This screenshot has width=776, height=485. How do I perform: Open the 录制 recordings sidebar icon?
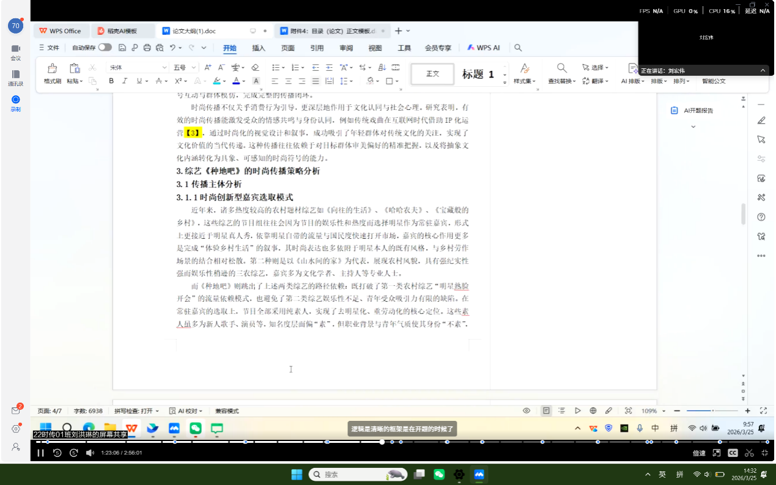[x=15, y=100]
